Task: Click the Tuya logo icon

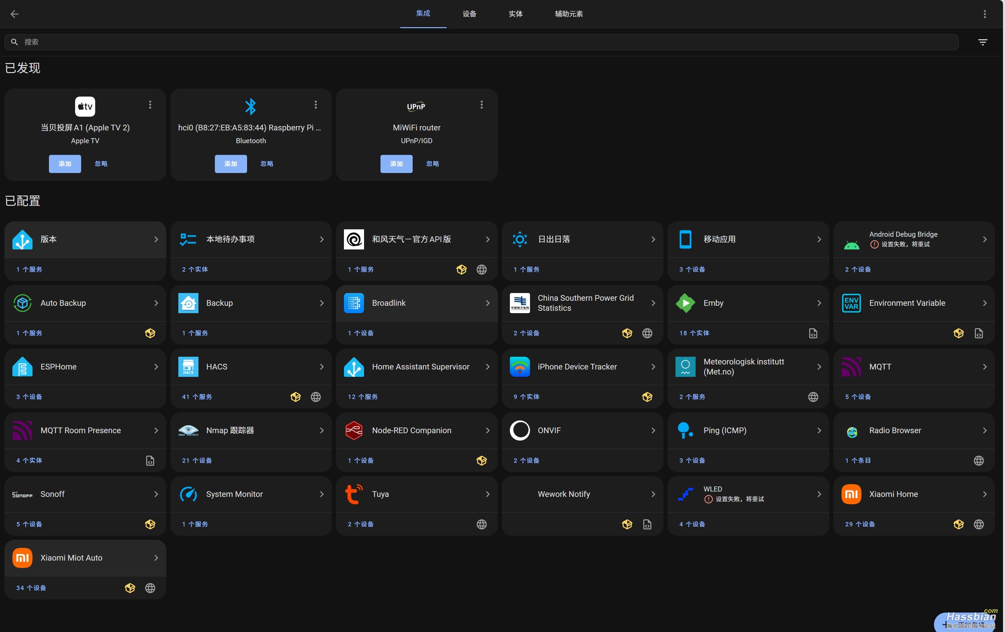Action: [354, 494]
